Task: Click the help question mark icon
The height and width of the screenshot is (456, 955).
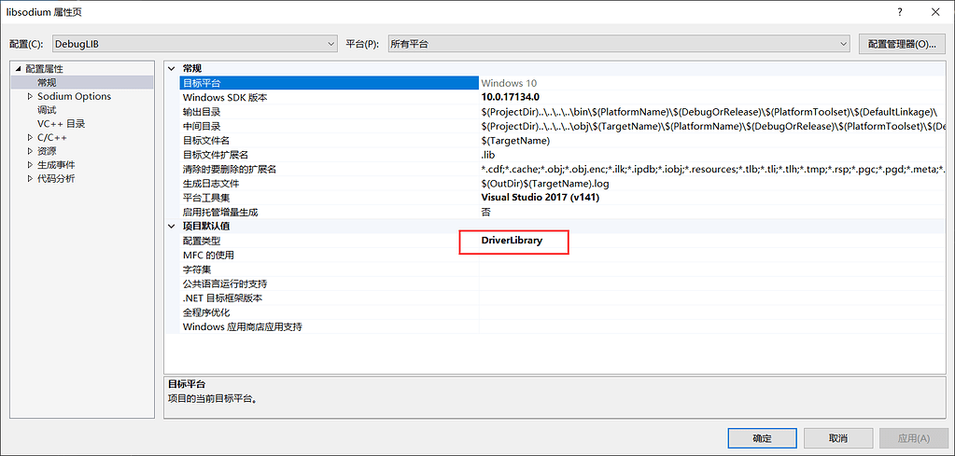Action: [x=900, y=12]
